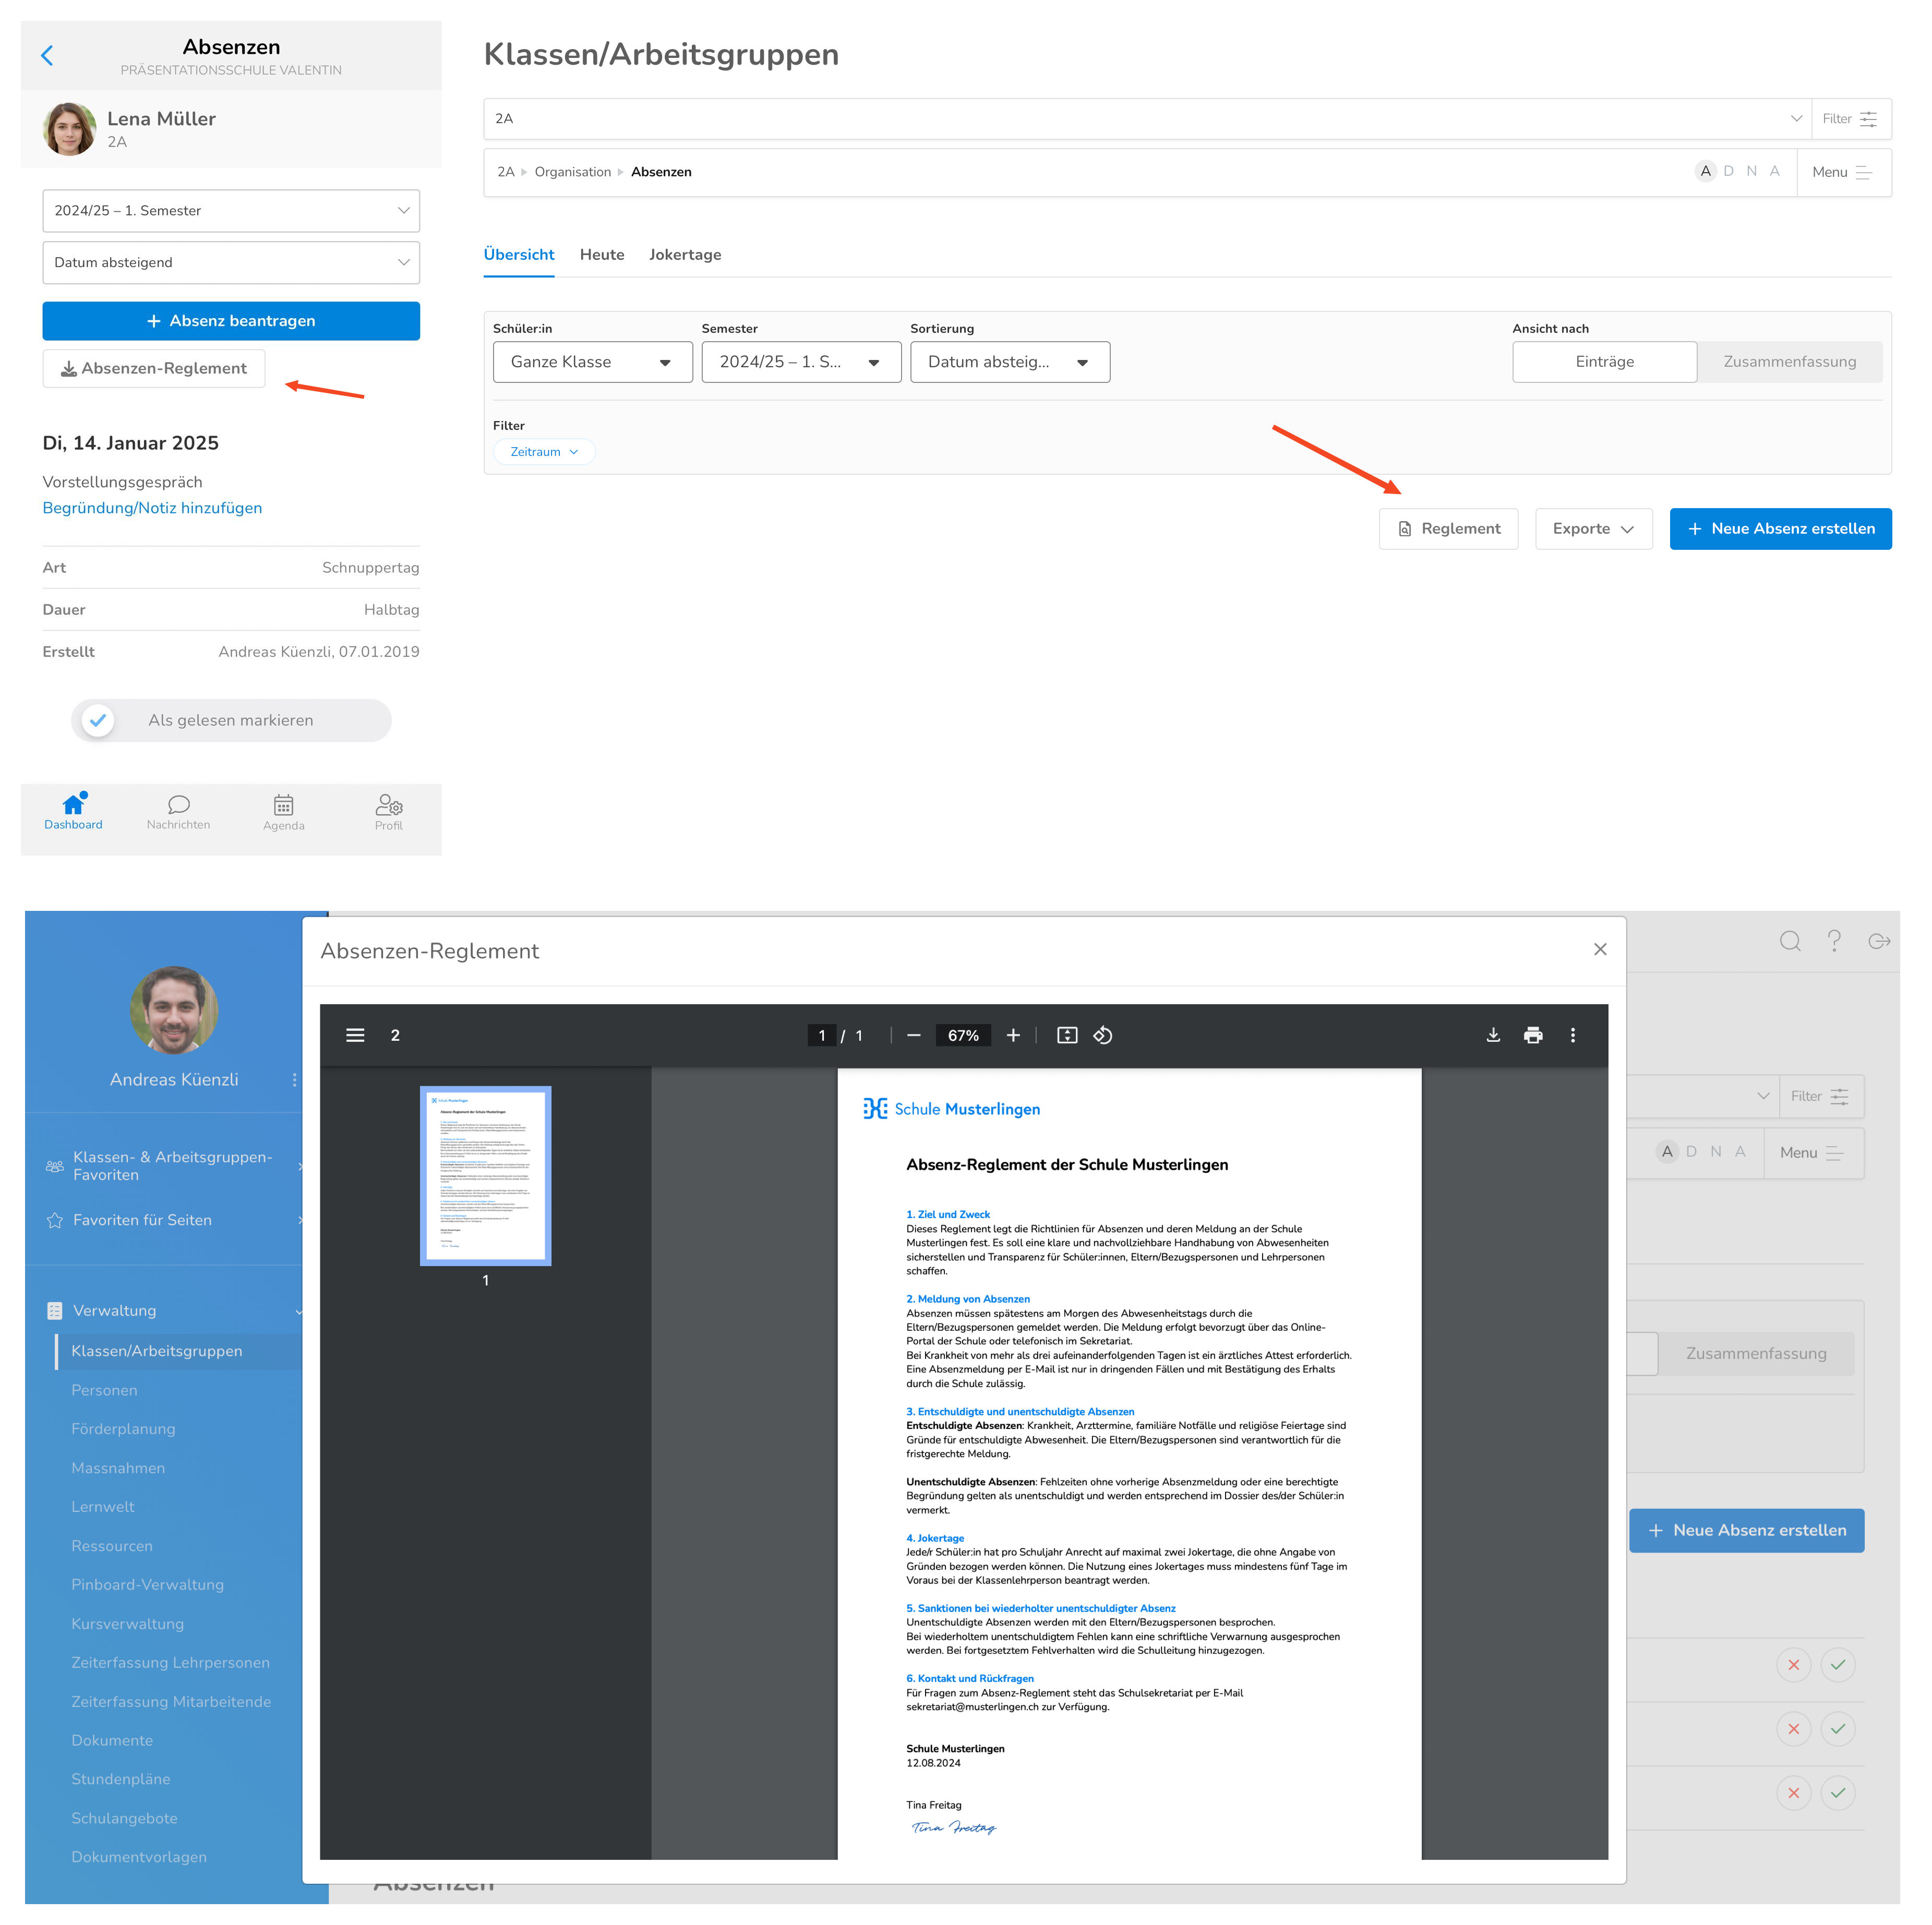This screenshot has height=1925, width=1932.
Task: Click the rotate page icon in PDF toolbar
Action: 1102,1035
